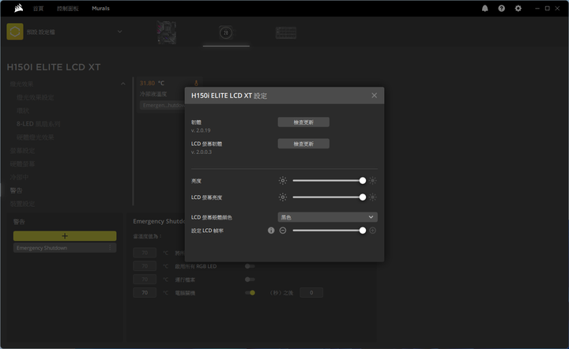Open iCUE settings gear icon
The height and width of the screenshot is (349, 569).
tap(518, 9)
